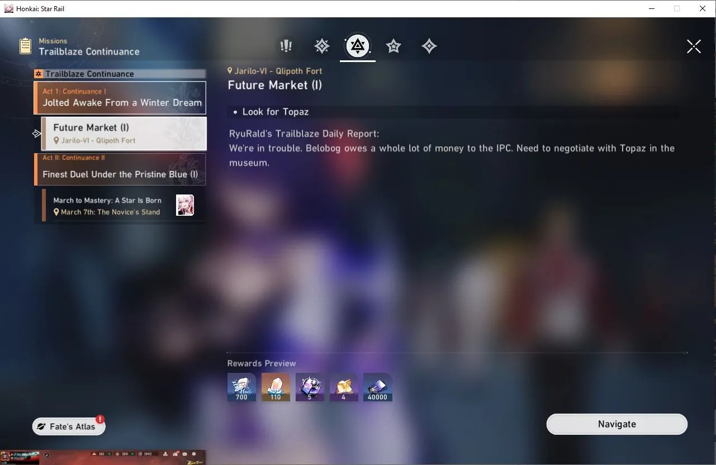Screen dimensions: 716x465
Task: Inspect the reward icon with quantity 5
Action: (x=310, y=387)
